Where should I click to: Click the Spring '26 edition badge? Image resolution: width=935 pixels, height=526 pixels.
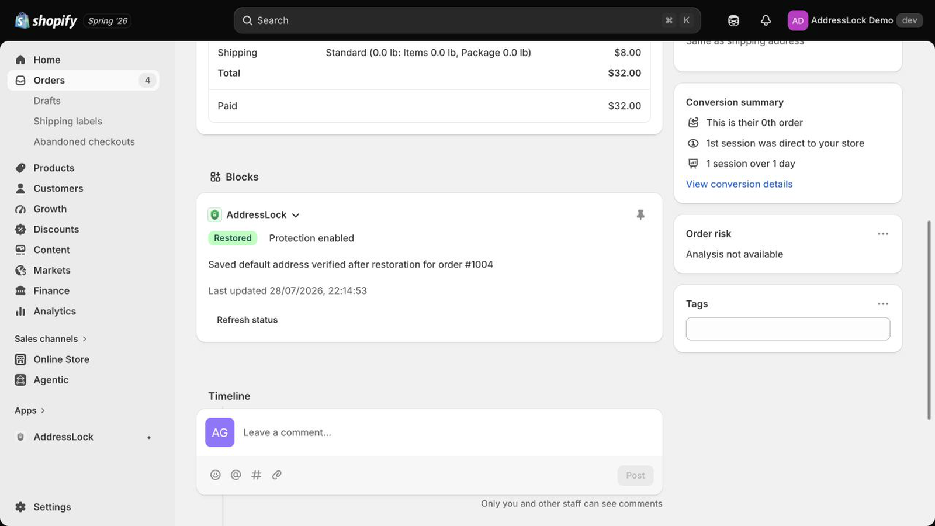pos(108,21)
